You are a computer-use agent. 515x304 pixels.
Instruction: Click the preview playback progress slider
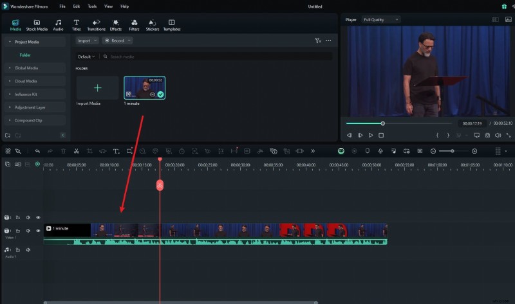[x=399, y=123]
